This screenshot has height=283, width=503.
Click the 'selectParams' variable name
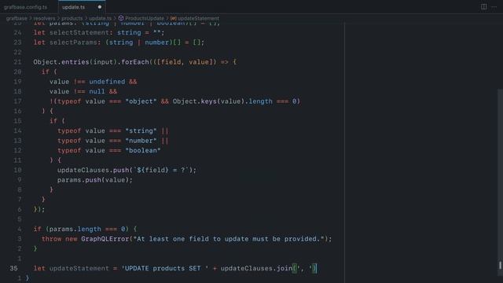tap(73, 42)
